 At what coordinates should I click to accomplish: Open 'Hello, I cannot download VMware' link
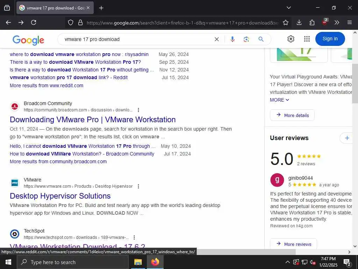[83, 146]
